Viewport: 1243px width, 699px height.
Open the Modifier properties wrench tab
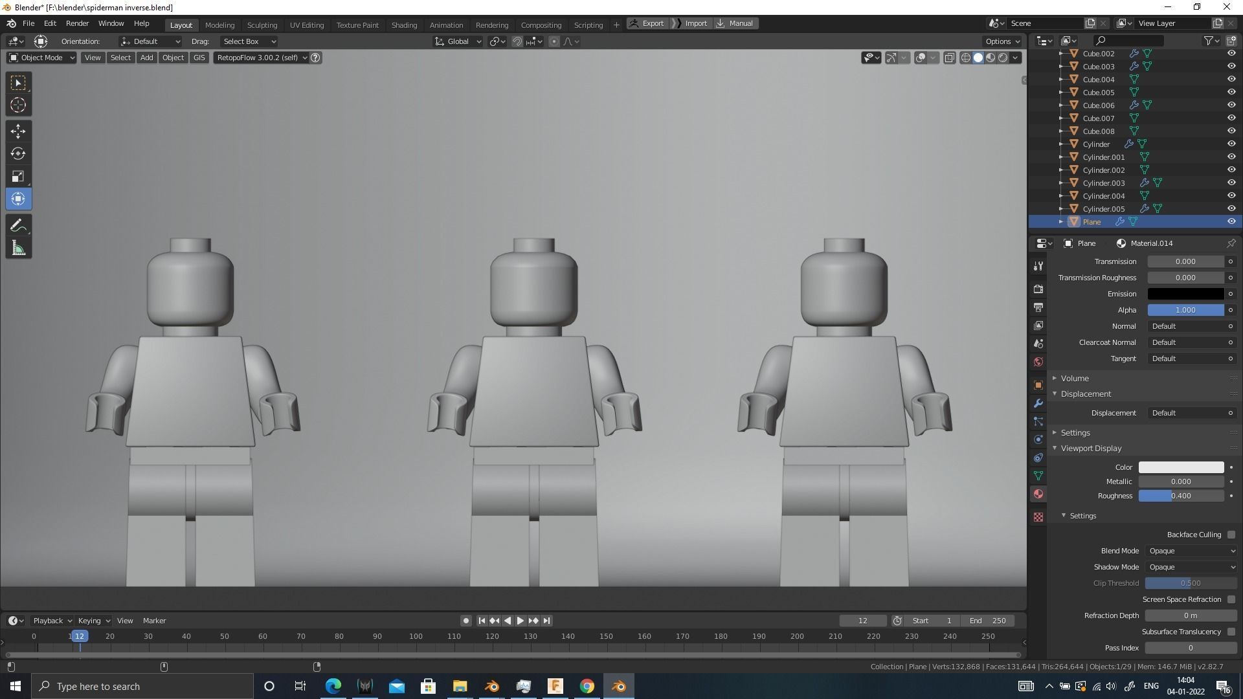coord(1038,403)
